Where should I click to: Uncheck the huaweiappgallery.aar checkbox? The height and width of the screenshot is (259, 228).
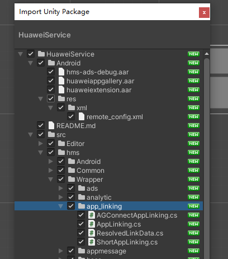click(51, 81)
